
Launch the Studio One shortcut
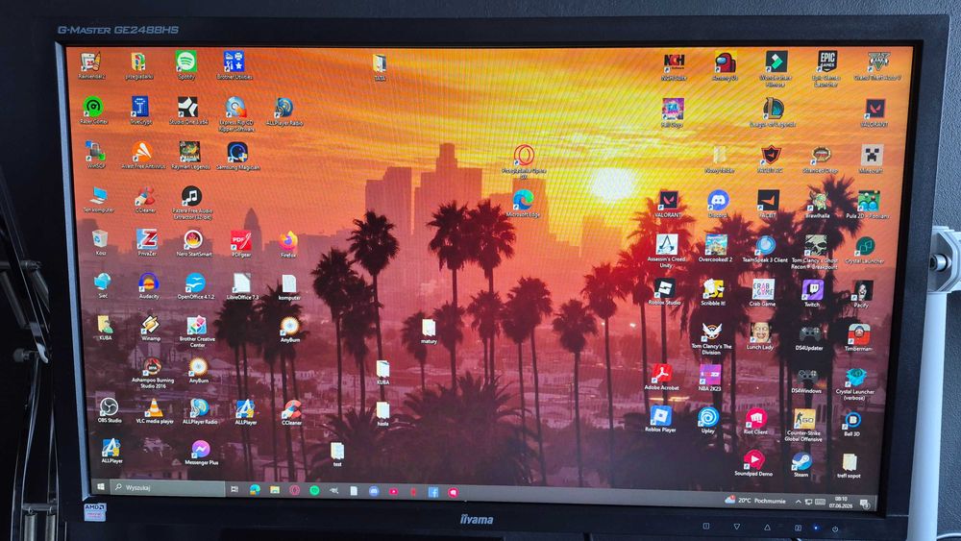pos(188,111)
